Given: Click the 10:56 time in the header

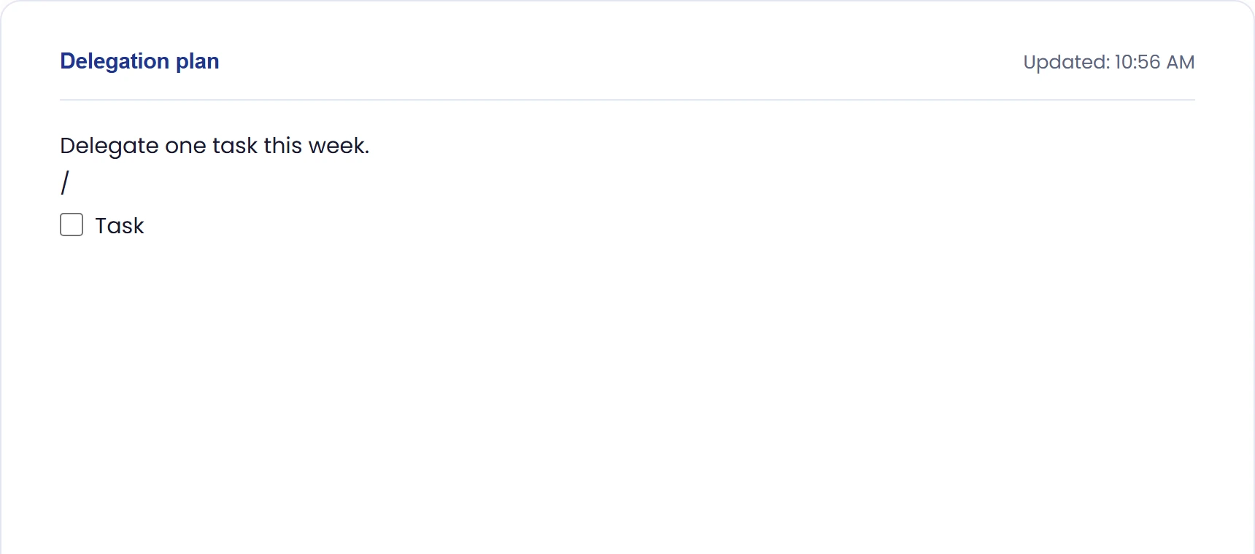Looking at the screenshot, I should 1137,62.
